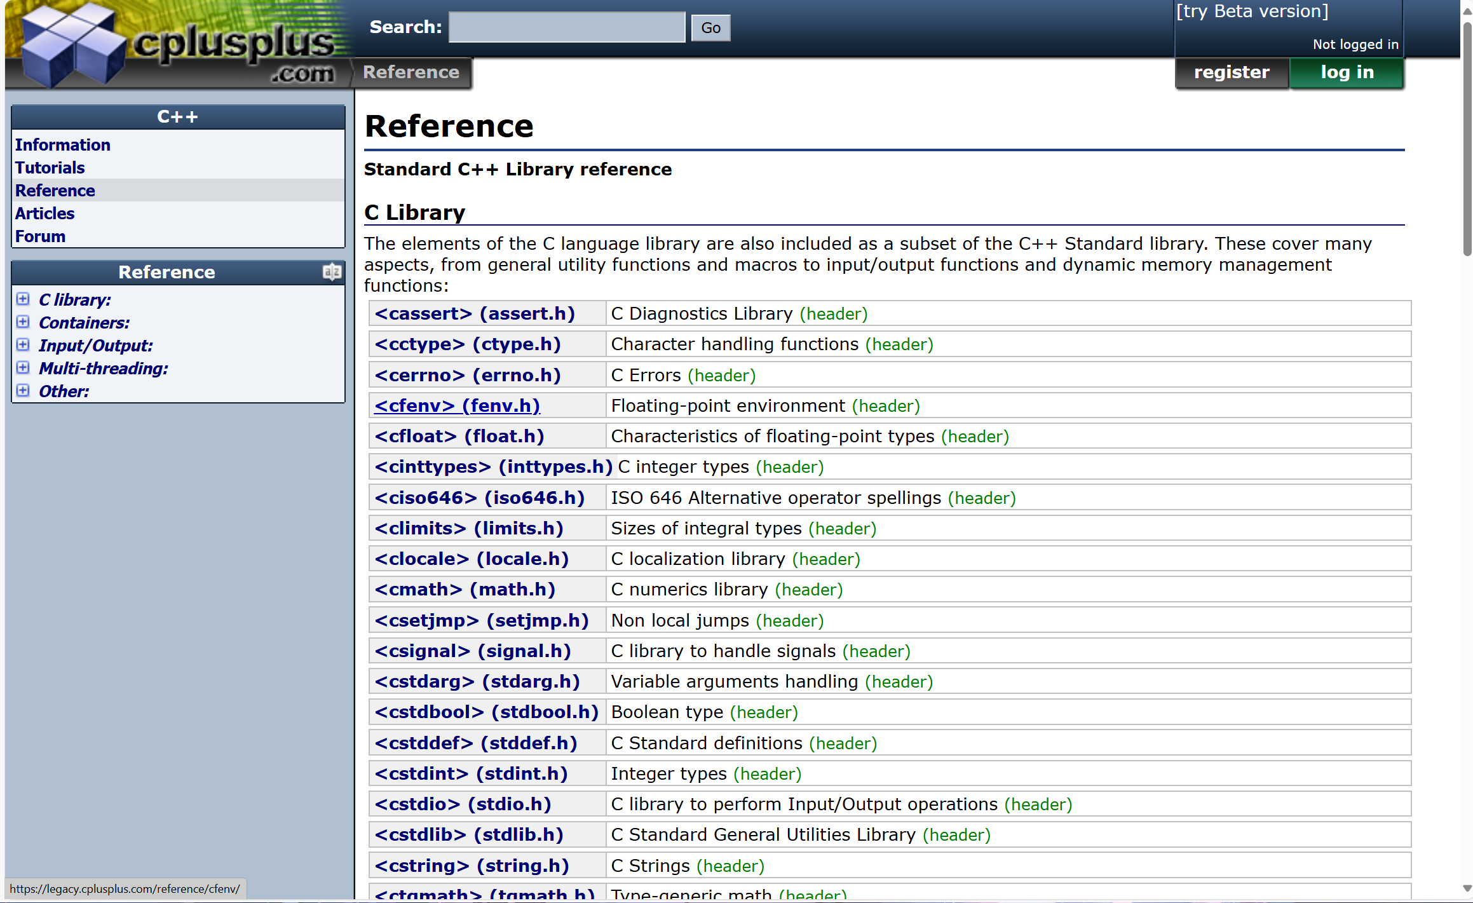1473x903 pixels.
Task: Open the <cfenv> (fenv.h) header link
Action: pos(457,405)
